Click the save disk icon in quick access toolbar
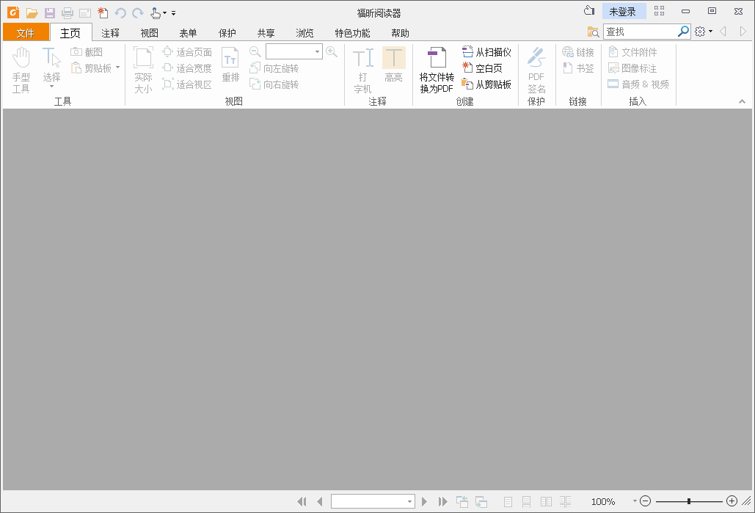Viewport: 755px width, 513px height. pyautogui.click(x=50, y=13)
